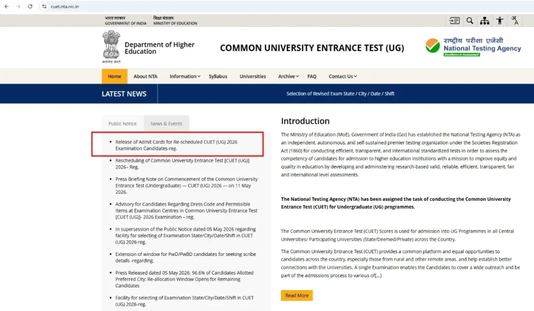Select the Public Notice tab

(x=123, y=124)
